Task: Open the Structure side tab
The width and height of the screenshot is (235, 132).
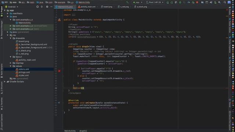Action: [1, 88]
